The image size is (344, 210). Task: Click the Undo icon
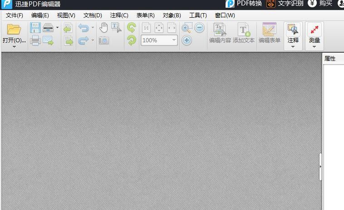84,28
